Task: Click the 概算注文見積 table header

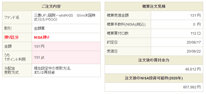Action: click(154, 6)
